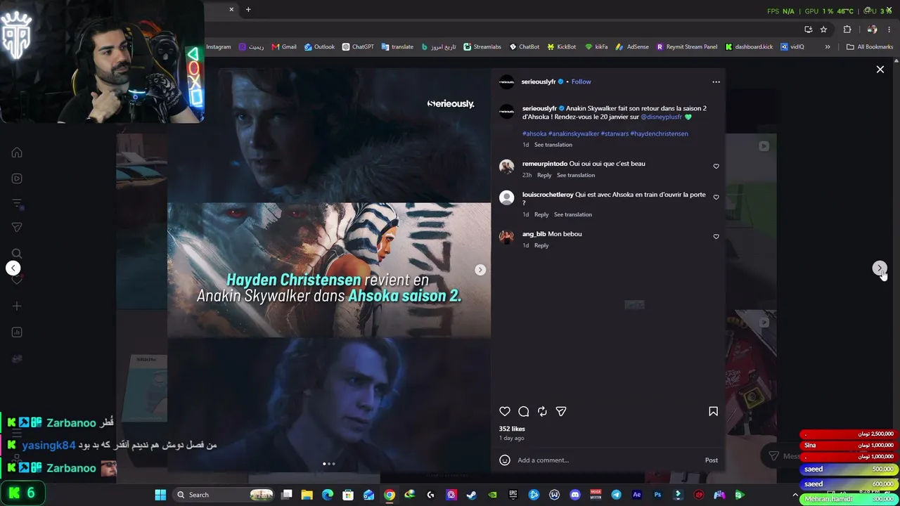The width and height of the screenshot is (900, 506).
Task: See translation of remeurpintodo's comment
Action: click(576, 175)
